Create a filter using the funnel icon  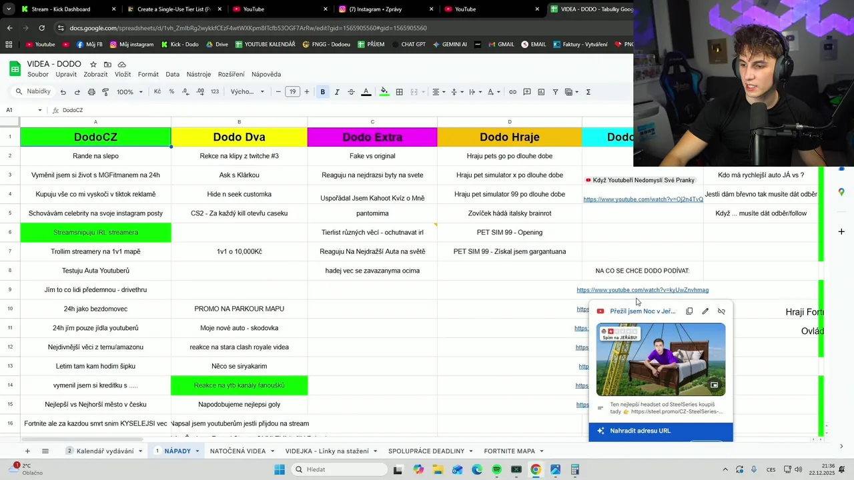tap(555, 92)
